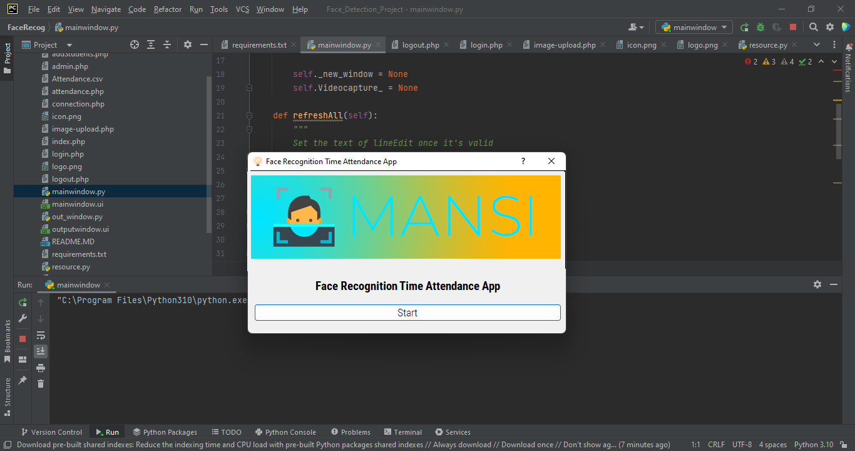Rerun mainwindow from the top toolbar
Viewport: 855px width, 451px height.
(744, 28)
